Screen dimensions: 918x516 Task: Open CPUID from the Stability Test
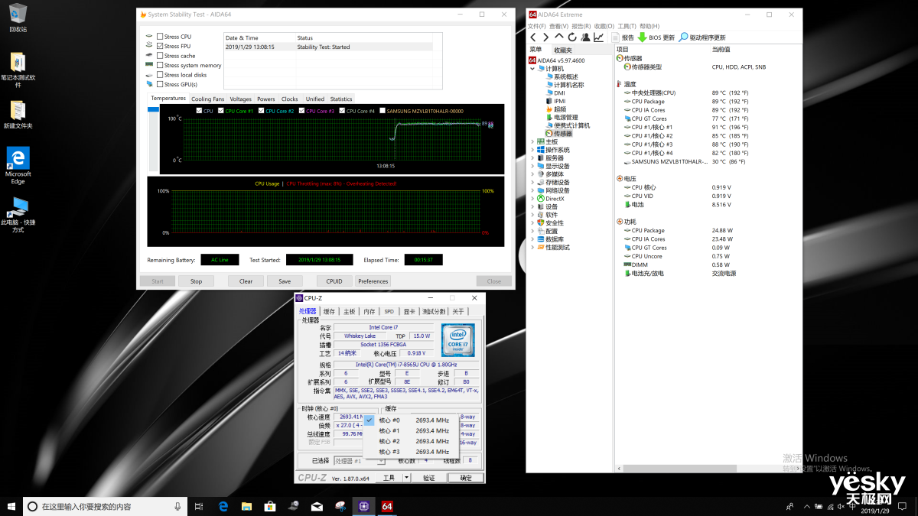[x=334, y=281]
